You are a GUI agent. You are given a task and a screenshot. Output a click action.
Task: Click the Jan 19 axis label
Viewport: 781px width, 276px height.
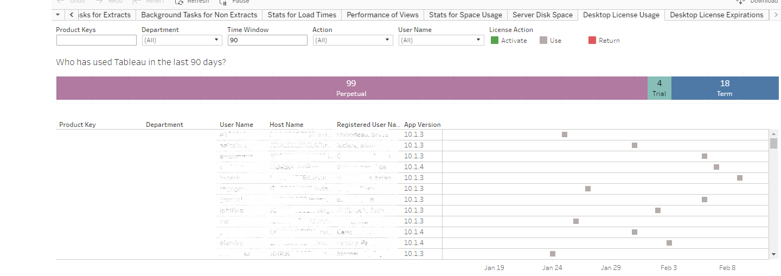494,268
